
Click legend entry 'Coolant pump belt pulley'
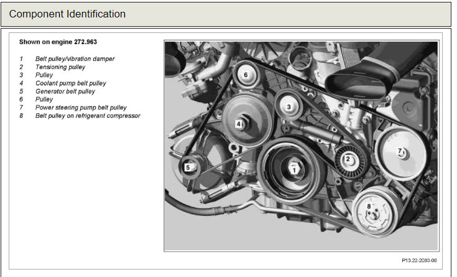(x=70, y=83)
